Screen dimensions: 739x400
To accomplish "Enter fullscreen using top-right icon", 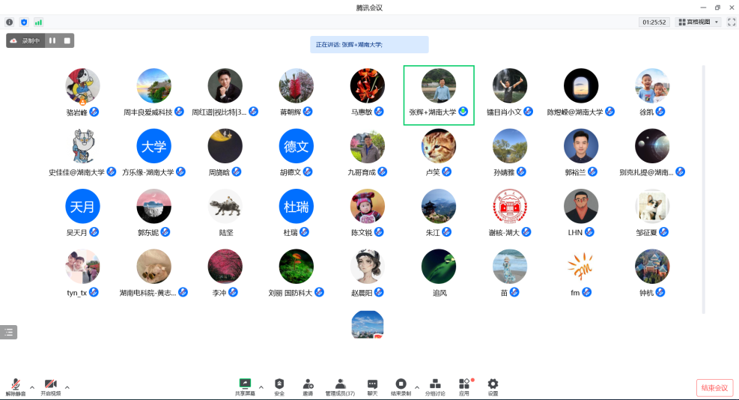I will (x=731, y=22).
